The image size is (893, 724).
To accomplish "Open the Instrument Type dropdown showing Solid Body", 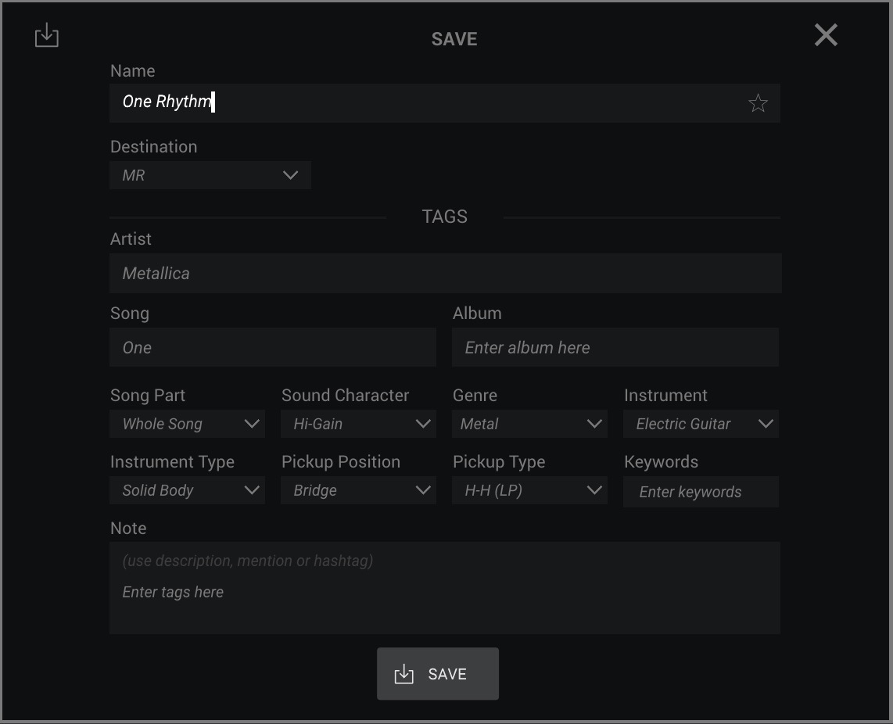I will click(188, 490).
